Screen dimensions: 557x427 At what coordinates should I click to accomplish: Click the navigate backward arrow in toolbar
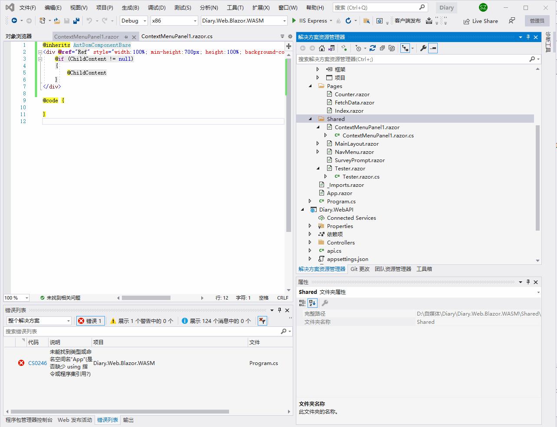pos(14,21)
